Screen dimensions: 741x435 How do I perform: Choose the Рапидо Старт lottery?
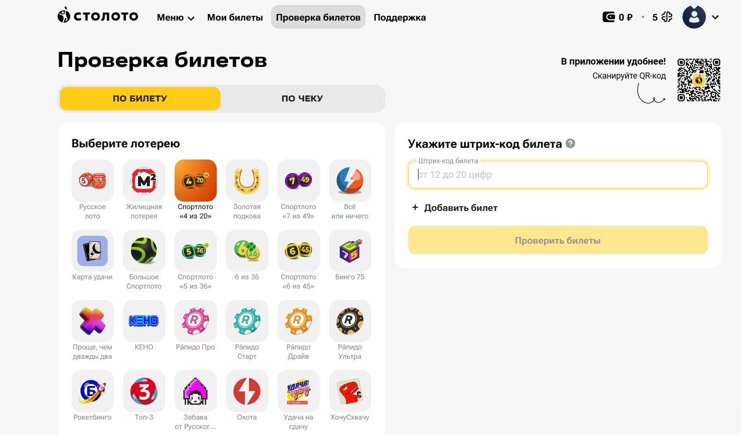247,321
